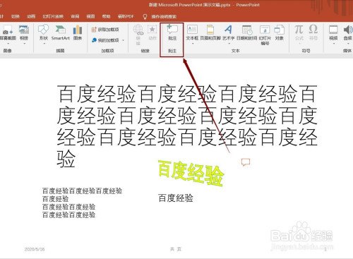The width and height of the screenshot is (353, 259).
Task: Open the 审阅 (review) tab
Action: (75, 16)
